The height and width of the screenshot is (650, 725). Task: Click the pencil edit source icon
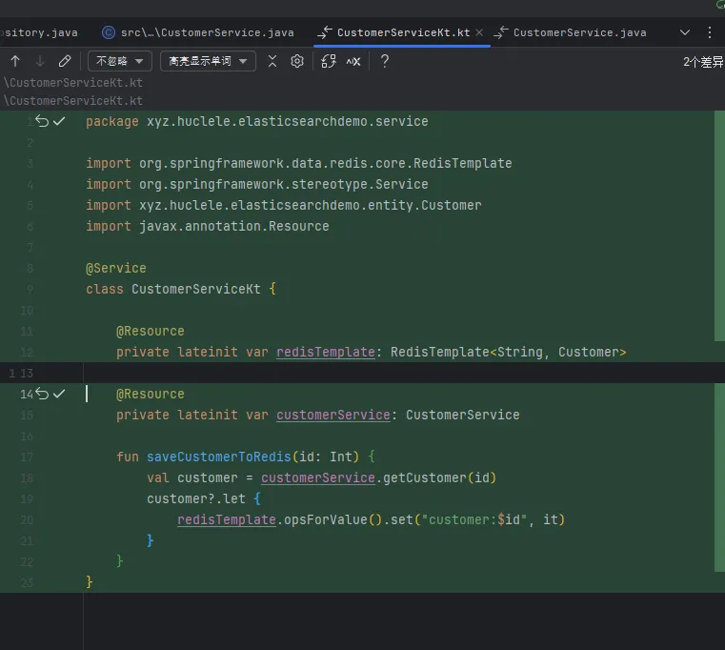click(65, 61)
